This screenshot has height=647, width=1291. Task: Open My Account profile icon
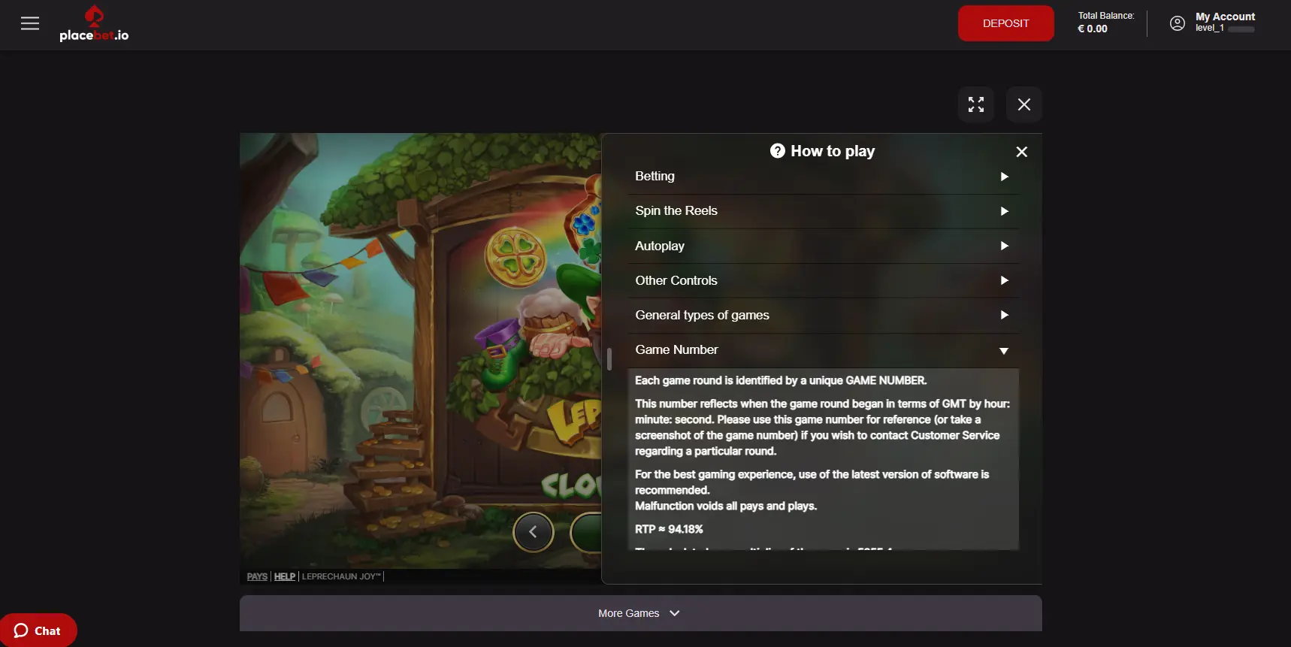1178,23
